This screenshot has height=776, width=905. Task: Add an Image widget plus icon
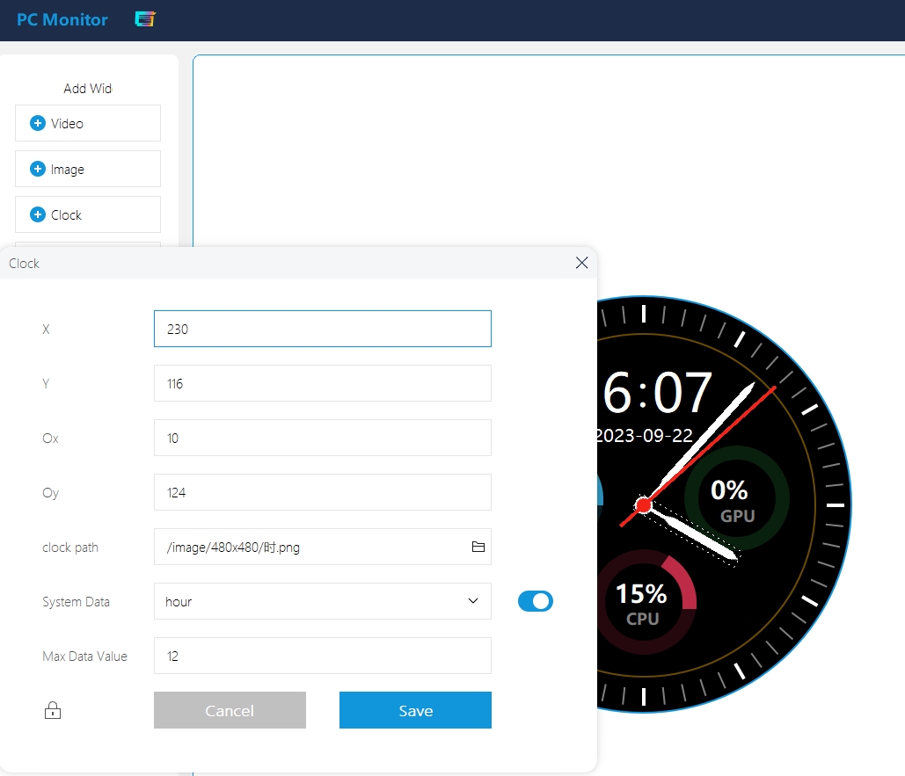(x=38, y=169)
